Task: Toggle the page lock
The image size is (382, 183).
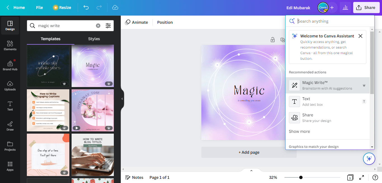Action: (272, 40)
